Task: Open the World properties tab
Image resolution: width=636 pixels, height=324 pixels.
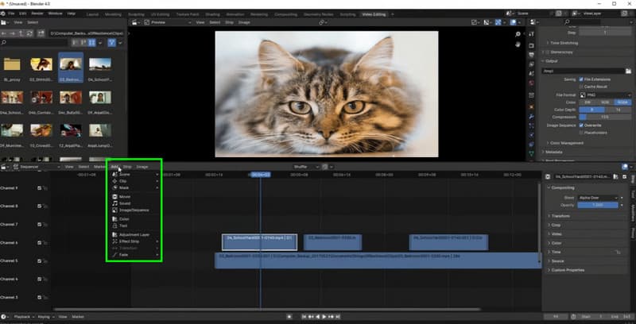Action: pyautogui.click(x=532, y=83)
